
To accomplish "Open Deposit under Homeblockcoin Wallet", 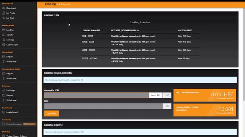I will pos(10,73).
